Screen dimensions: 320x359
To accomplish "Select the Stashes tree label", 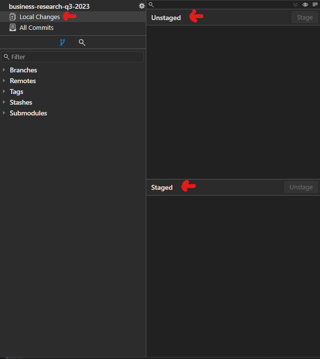I will pos(21,102).
